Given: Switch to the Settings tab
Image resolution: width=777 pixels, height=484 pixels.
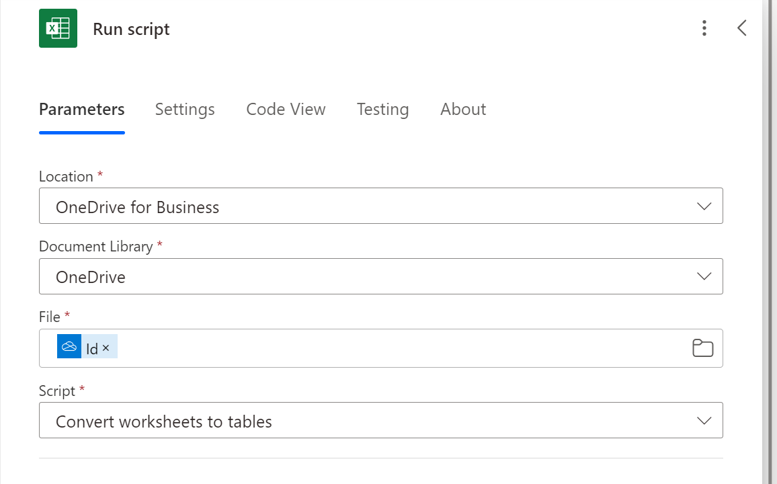Looking at the screenshot, I should (185, 110).
